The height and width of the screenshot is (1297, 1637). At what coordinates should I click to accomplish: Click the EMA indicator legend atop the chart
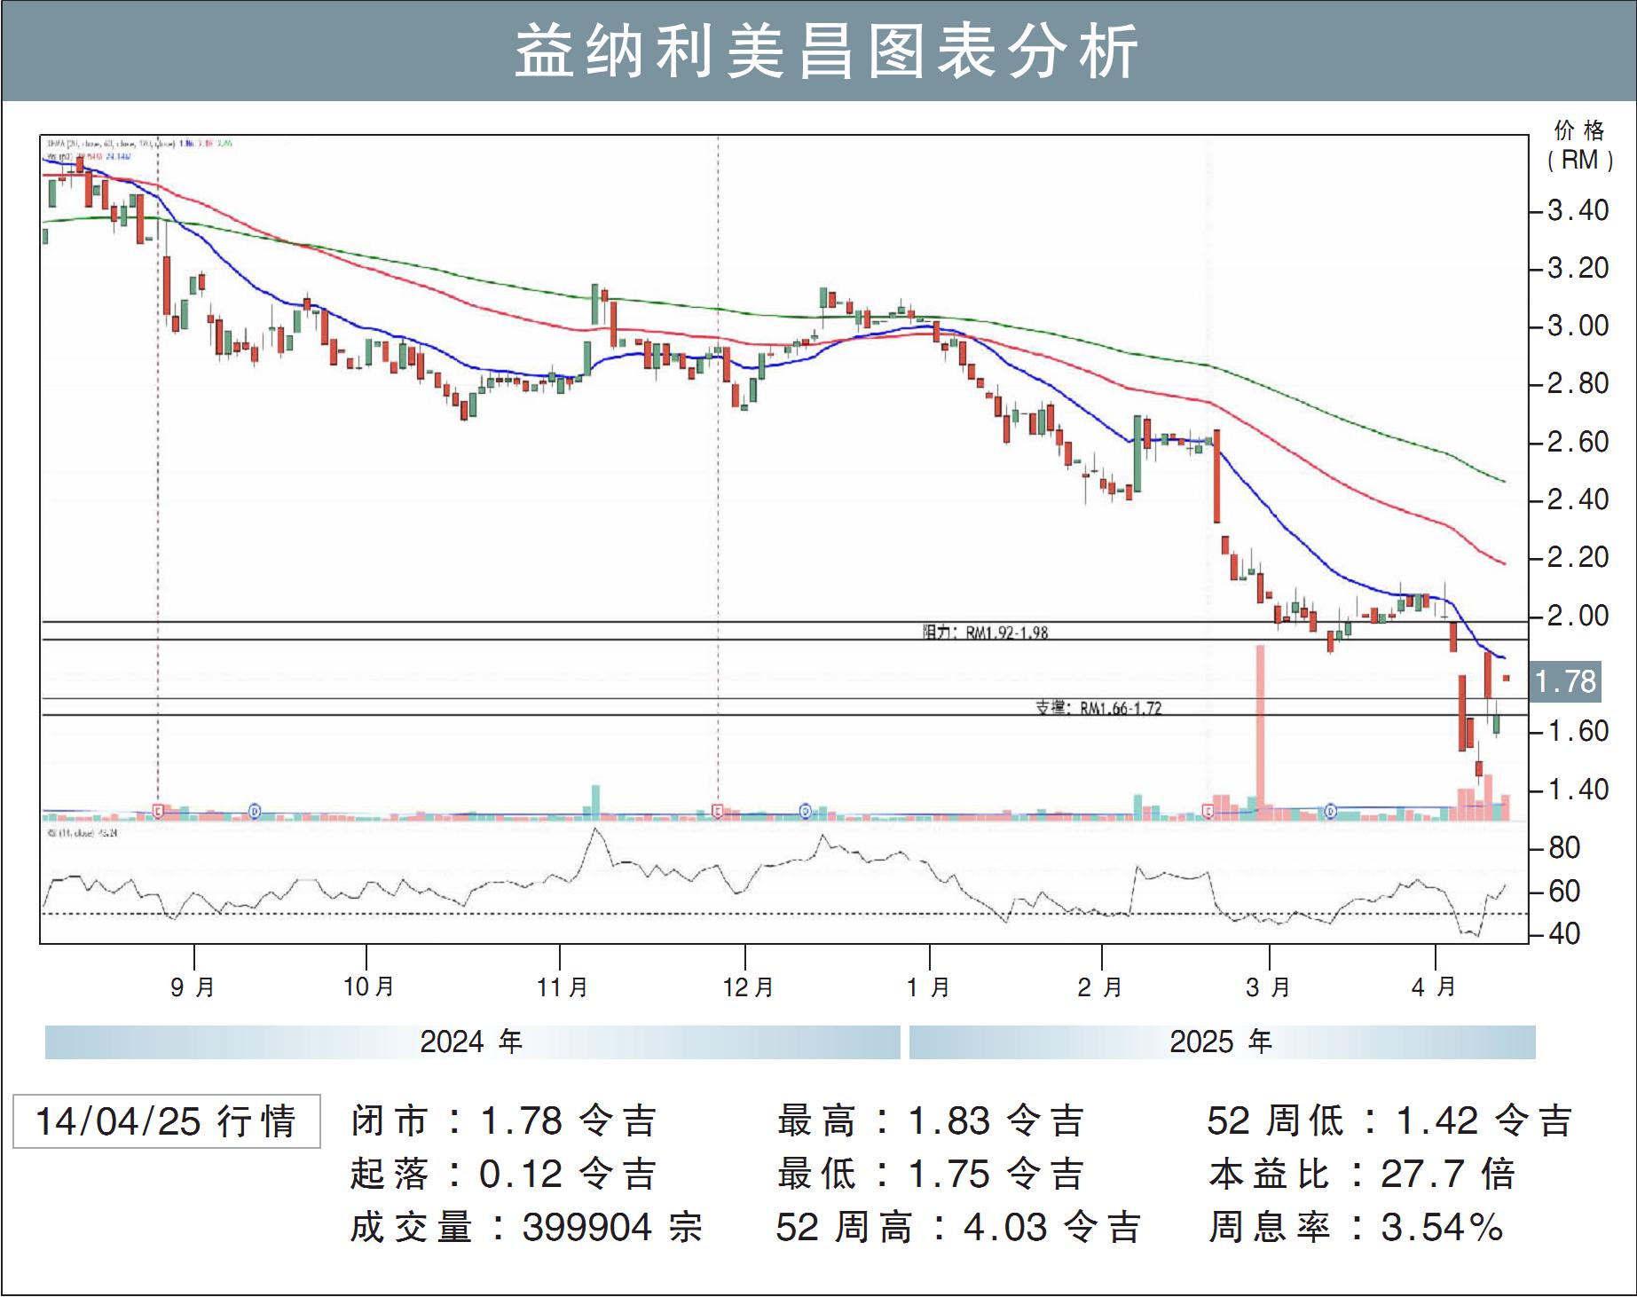(139, 143)
